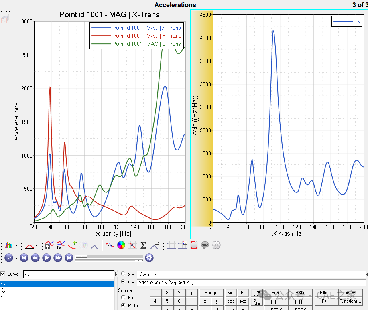This screenshot has width=368, height=310.
Task: Step forward with the fast-forward button
Action: (58, 258)
